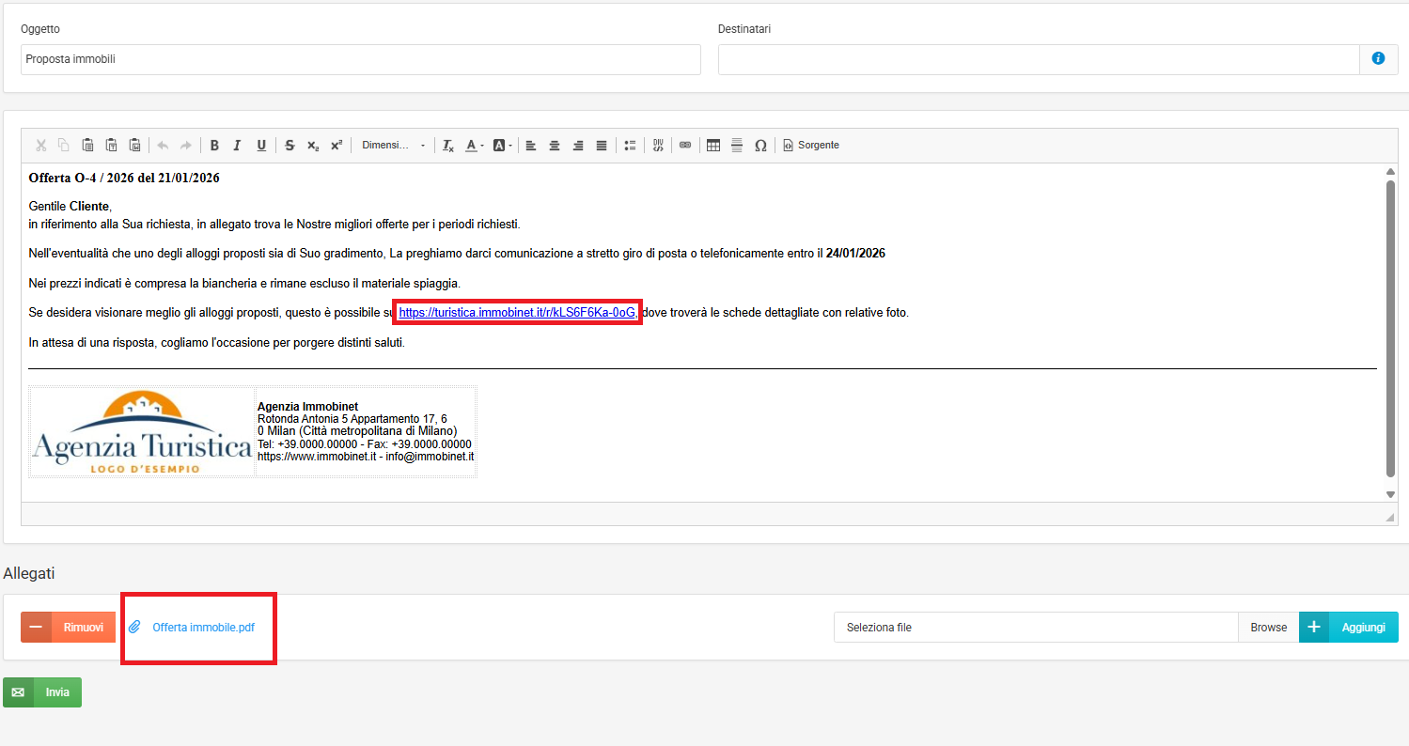Viewport: 1409px width, 746px height.
Task: Open the Offerta immobile.pdf attachment link
Action: (203, 628)
